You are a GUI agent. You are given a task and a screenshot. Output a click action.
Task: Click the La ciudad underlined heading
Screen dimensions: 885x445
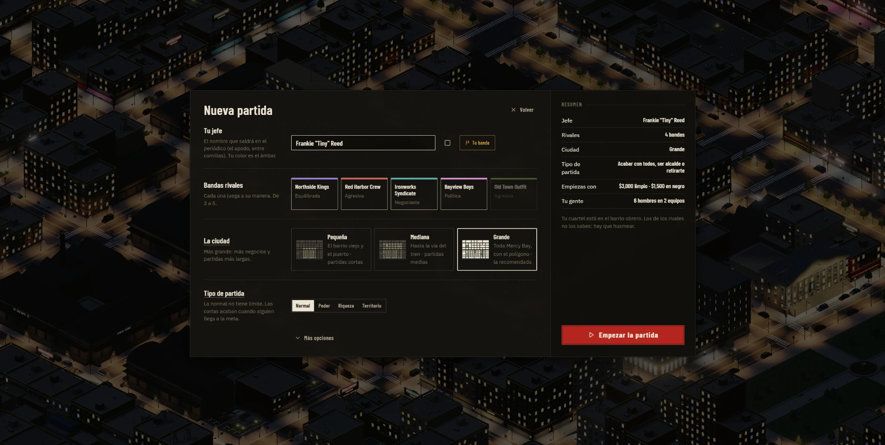[x=216, y=241]
